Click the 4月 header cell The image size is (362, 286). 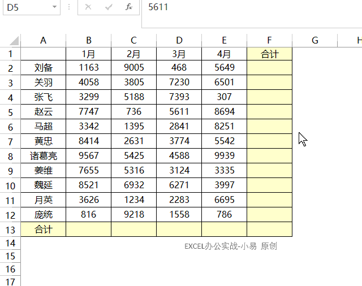pos(224,54)
